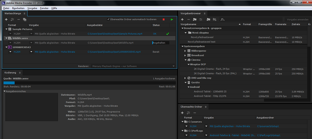
Task: Open C:\PerfLogs\Výstup\ output folder link
Action: tap(269, 136)
